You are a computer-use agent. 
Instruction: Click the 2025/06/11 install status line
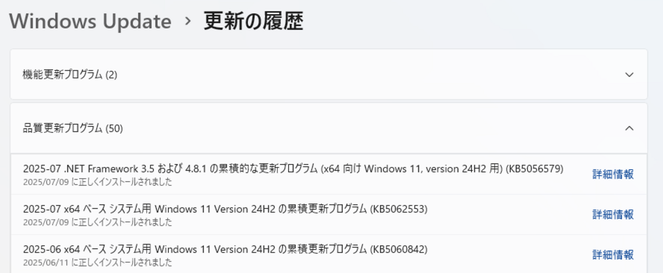click(97, 262)
